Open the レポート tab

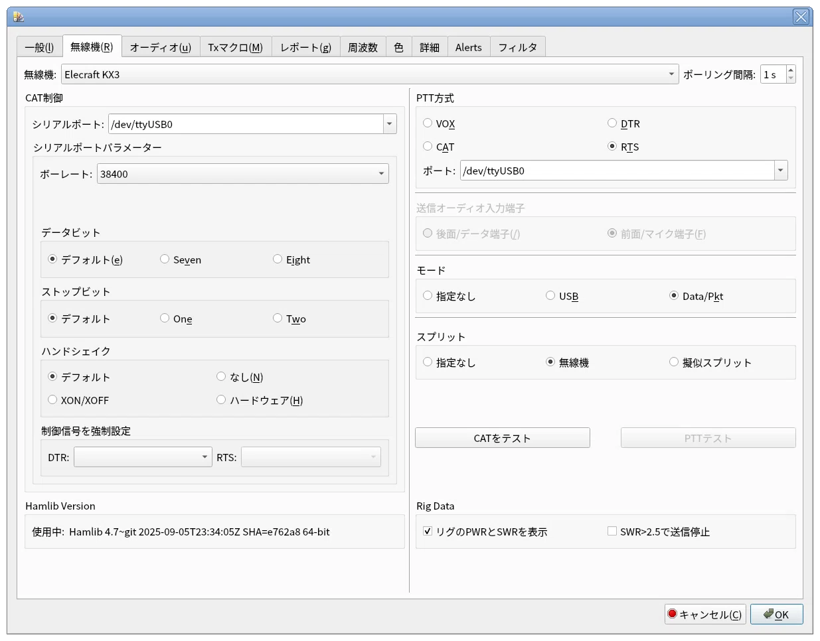click(x=305, y=47)
